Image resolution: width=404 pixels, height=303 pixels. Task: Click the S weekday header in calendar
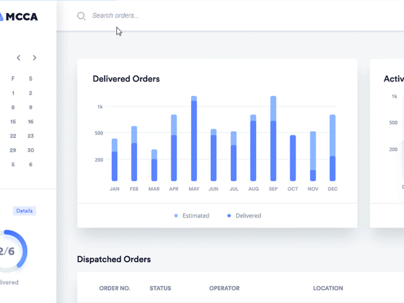coord(30,79)
